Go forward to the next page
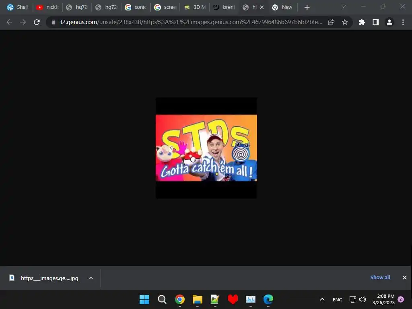This screenshot has width=412, height=309. [23, 23]
